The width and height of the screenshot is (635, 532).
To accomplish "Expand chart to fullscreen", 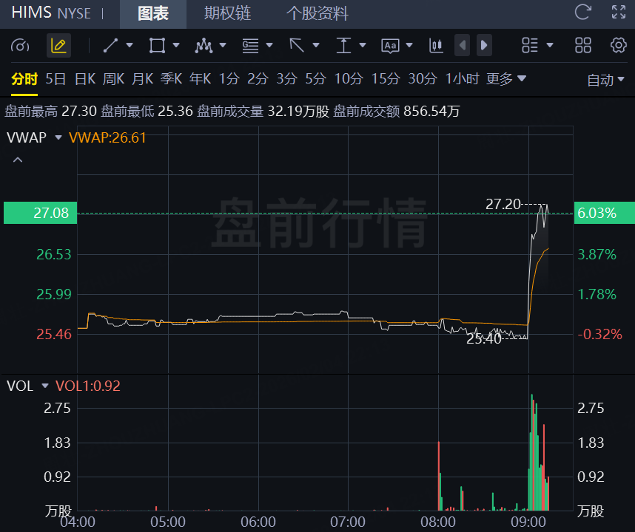I will click(619, 12).
